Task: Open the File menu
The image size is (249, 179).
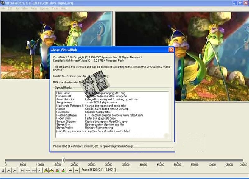Action: (4, 8)
